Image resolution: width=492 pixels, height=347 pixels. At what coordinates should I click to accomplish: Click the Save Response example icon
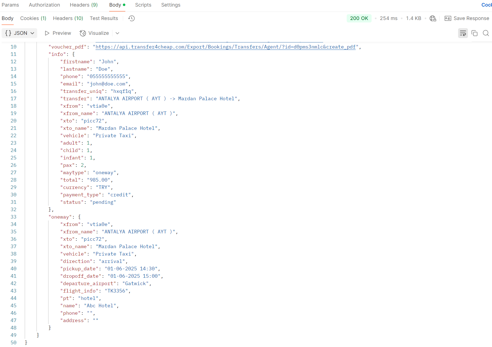[x=448, y=18]
